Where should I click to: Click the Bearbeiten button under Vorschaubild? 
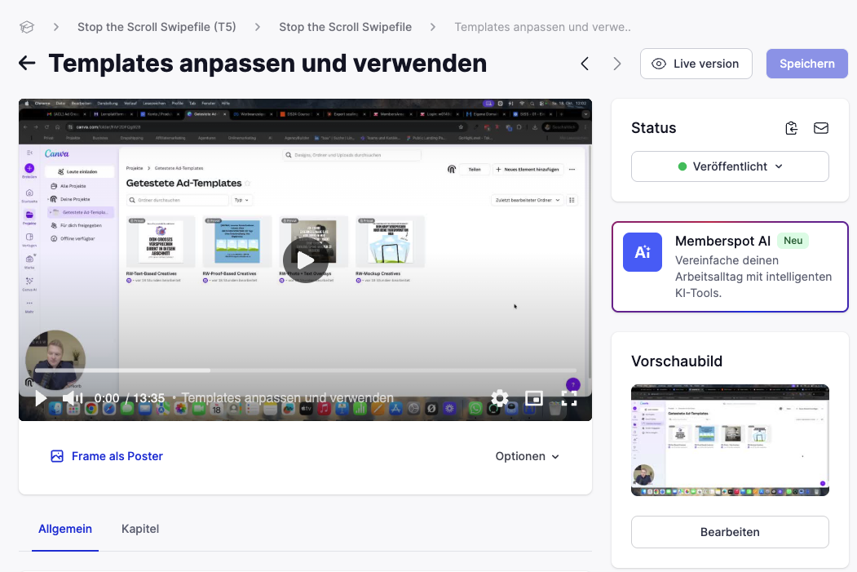tap(730, 532)
